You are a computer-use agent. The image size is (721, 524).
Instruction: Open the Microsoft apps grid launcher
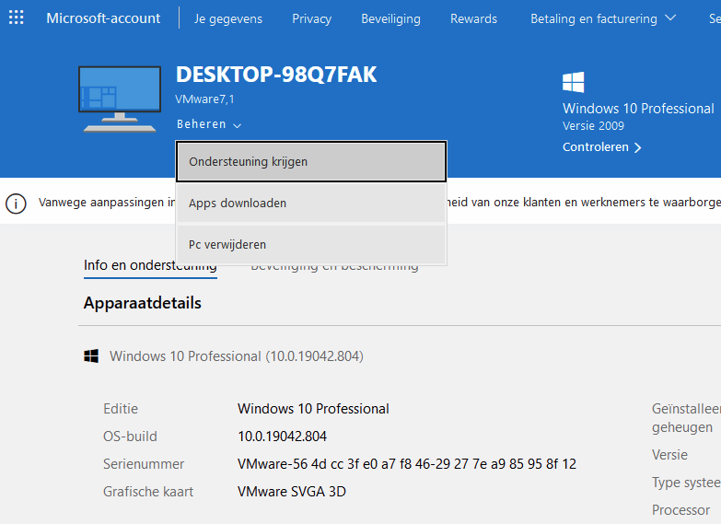pyautogui.click(x=16, y=17)
